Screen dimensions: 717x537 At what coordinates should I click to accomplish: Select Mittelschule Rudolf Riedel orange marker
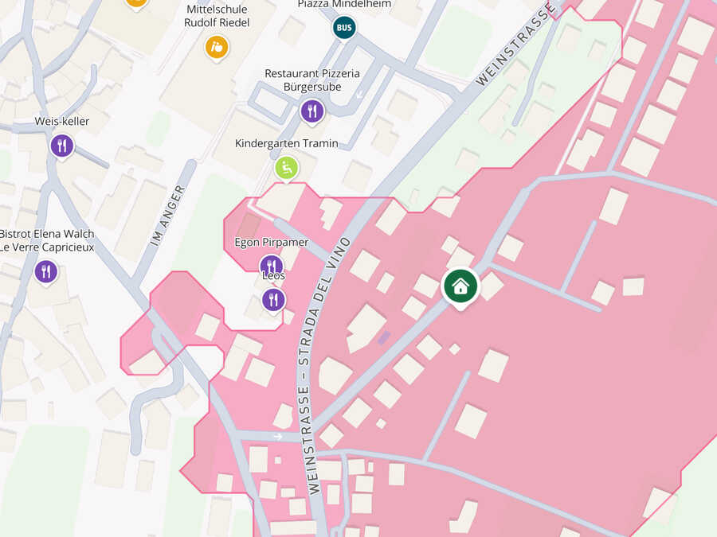(x=217, y=48)
